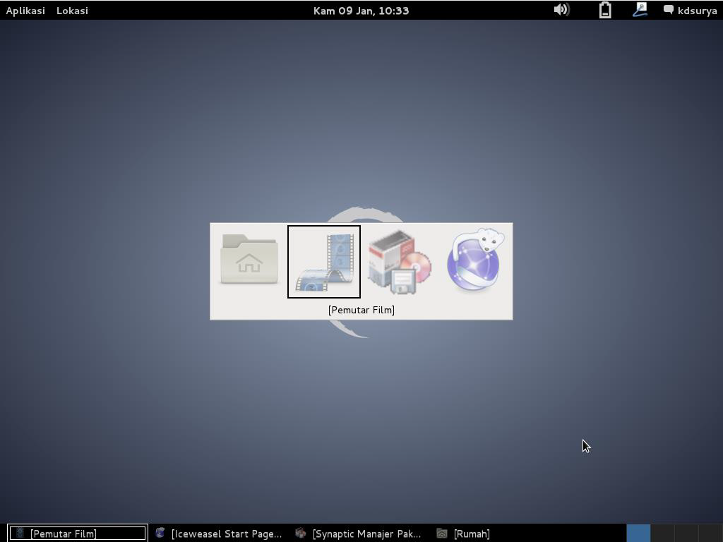The height and width of the screenshot is (542, 723).
Task: Open the calendar from the clock
Action: pos(361,11)
